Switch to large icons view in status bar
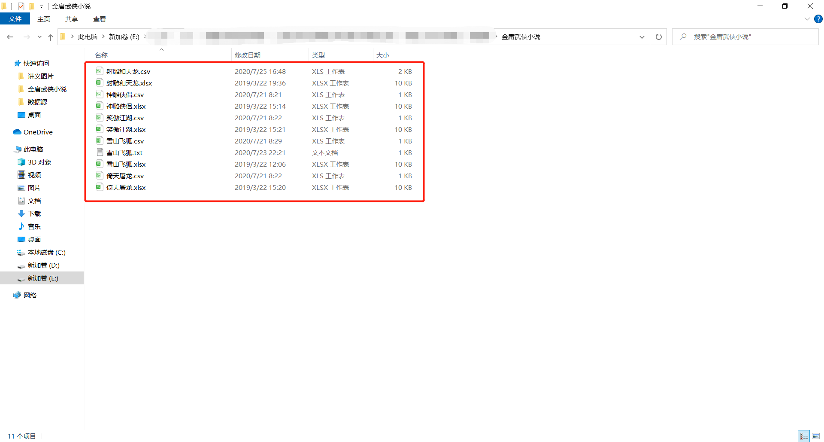 coord(816,436)
